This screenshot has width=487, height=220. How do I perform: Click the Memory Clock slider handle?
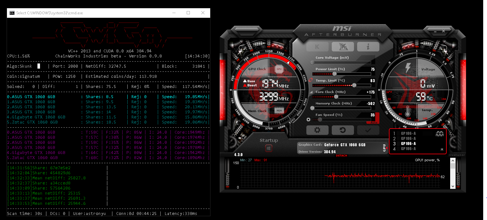[x=312, y=108]
